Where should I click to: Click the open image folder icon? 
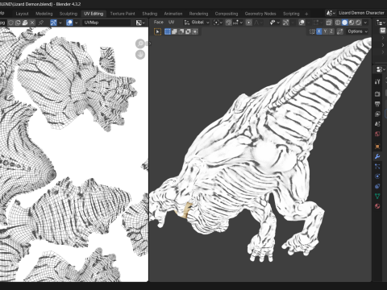pos(25,23)
